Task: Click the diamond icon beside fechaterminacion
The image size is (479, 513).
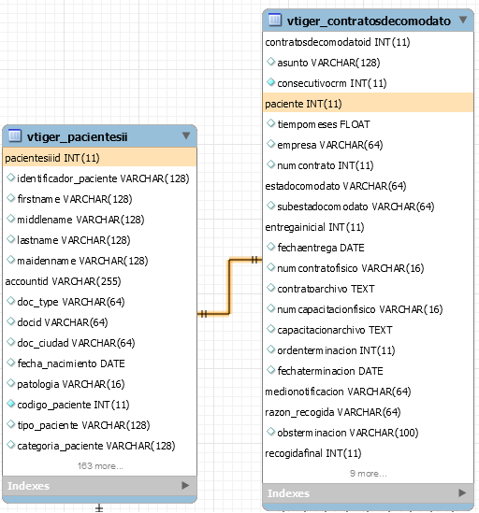Action: click(270, 370)
